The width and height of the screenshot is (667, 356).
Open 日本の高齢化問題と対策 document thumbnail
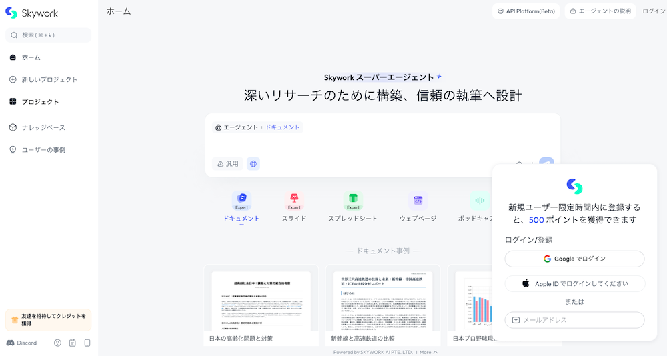click(x=261, y=303)
